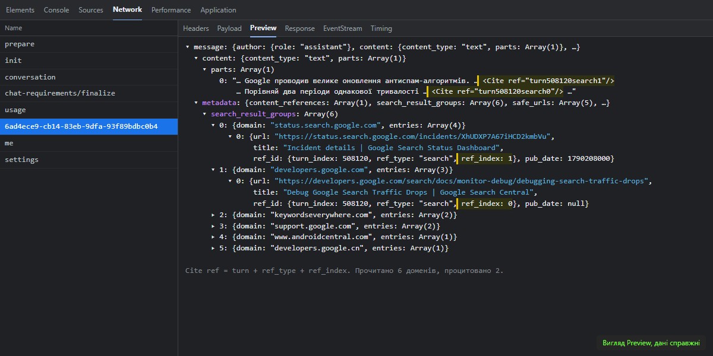This screenshot has height=356, width=713.
Task: Open the Application panel tab
Action: [x=218, y=10]
